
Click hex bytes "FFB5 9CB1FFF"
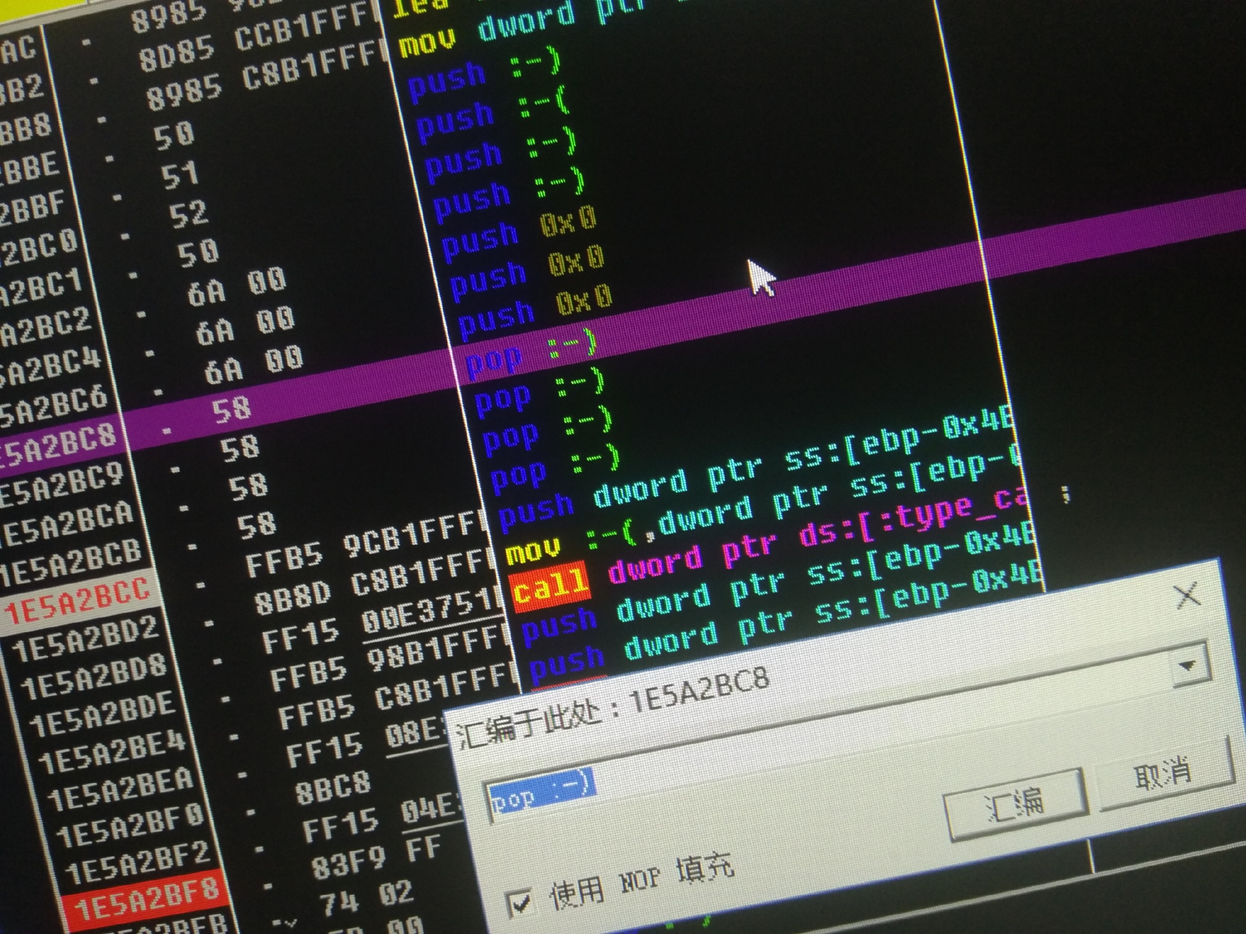coord(366,545)
